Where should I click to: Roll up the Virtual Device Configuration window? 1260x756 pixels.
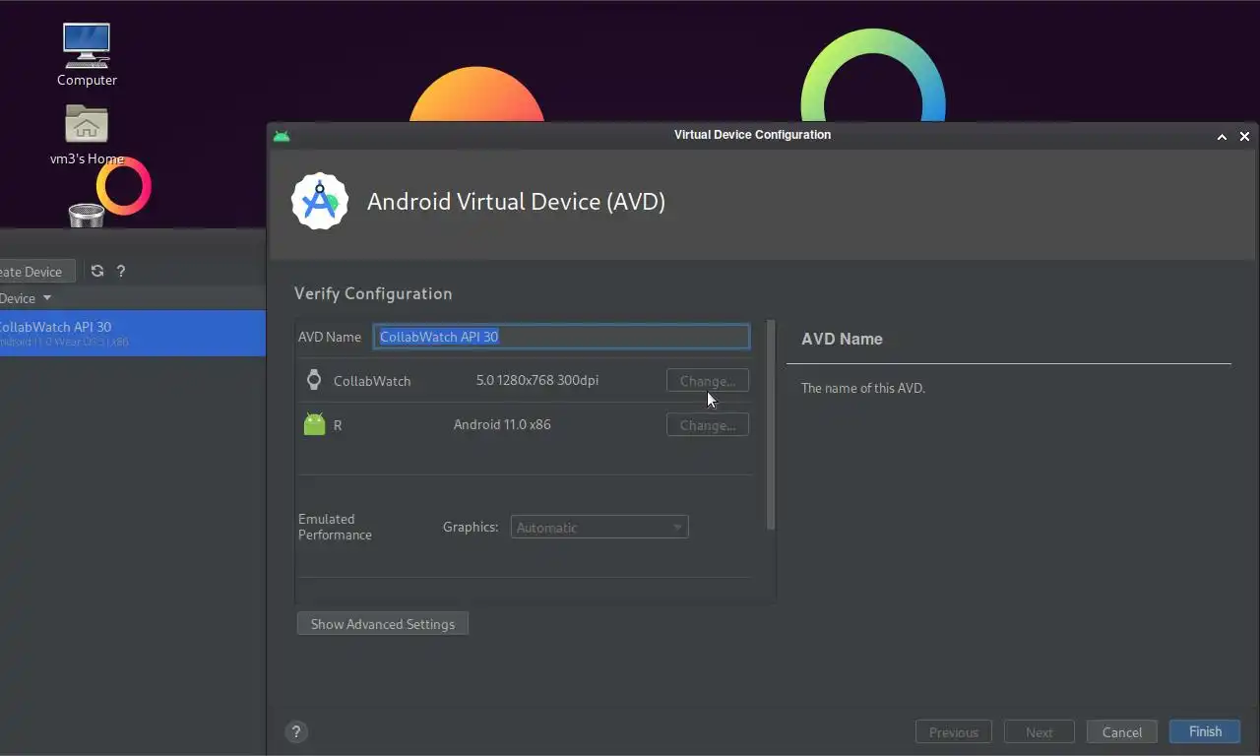click(x=1222, y=137)
